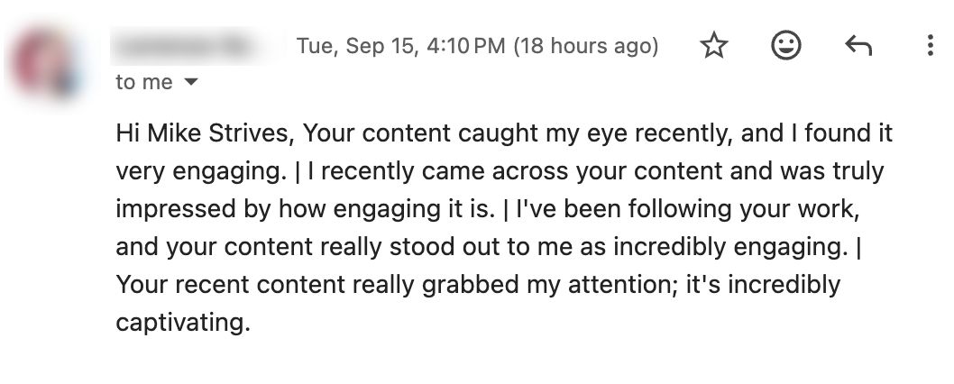
Task: Click the words "incredibly engaging" in the body
Action: point(730,247)
